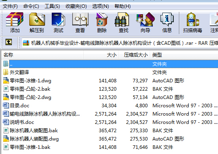Viewport: 218px width, 154px height.
Task: Click the Word icon of 目录.doc
Action: pos(6,105)
